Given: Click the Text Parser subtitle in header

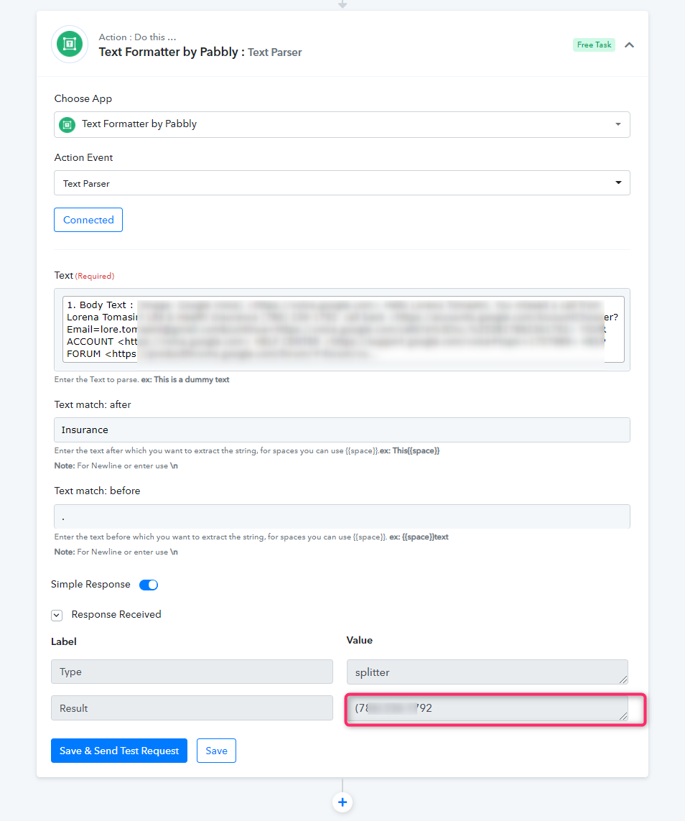Looking at the screenshot, I should [x=275, y=52].
